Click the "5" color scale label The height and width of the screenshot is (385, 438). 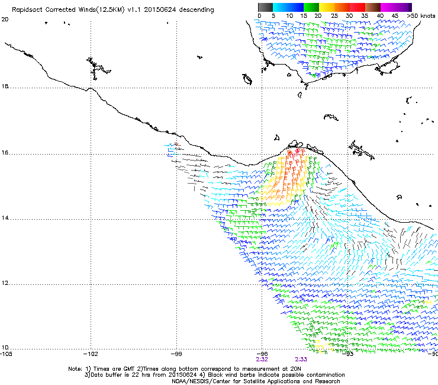click(x=273, y=16)
